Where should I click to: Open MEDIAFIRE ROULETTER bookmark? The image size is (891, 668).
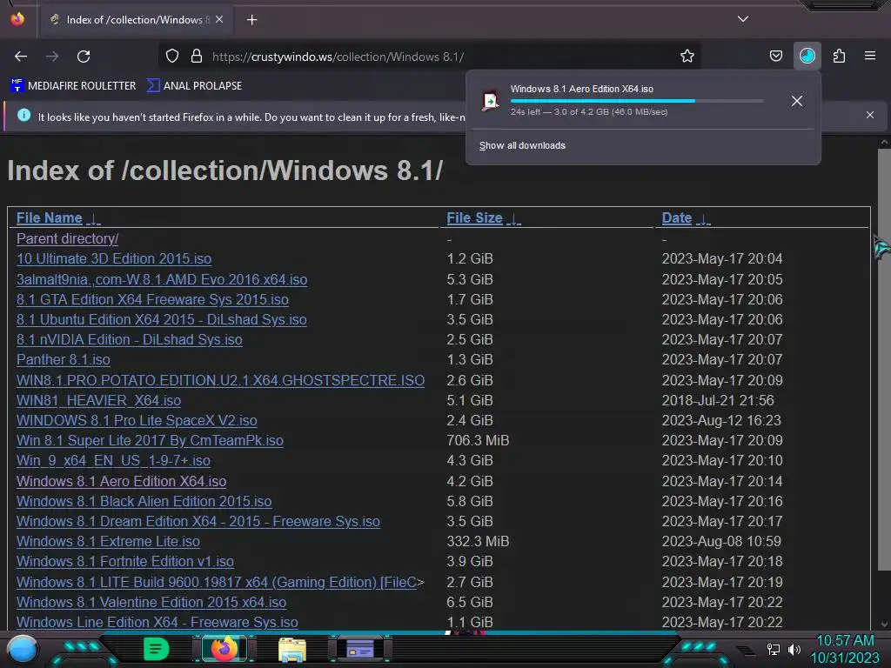tap(73, 86)
